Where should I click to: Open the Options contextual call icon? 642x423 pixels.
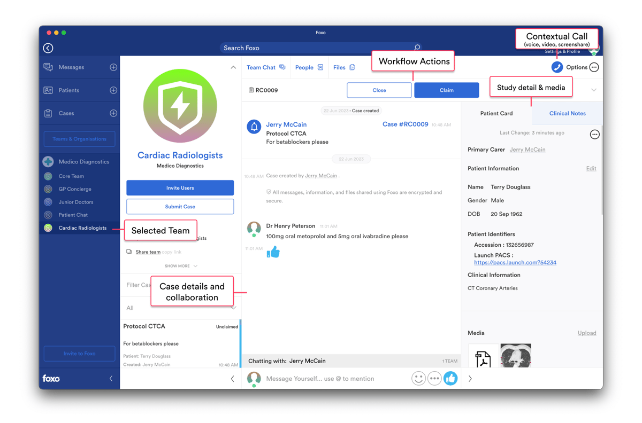coord(557,67)
